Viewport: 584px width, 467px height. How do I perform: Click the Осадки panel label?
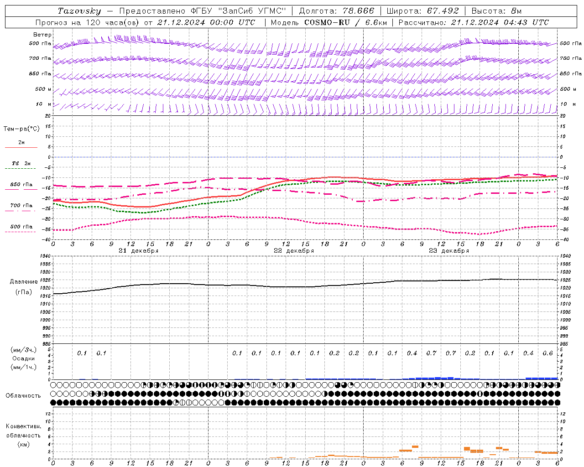tap(24, 358)
